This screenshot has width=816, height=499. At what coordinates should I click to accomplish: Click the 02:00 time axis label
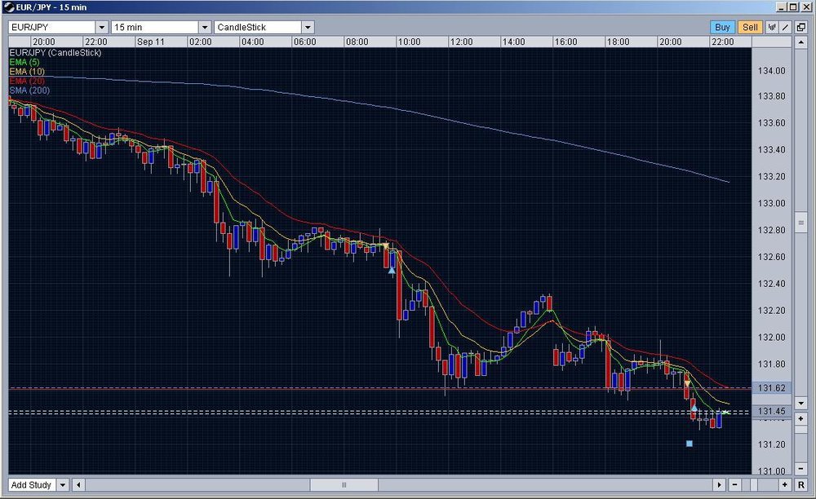pyautogui.click(x=201, y=42)
